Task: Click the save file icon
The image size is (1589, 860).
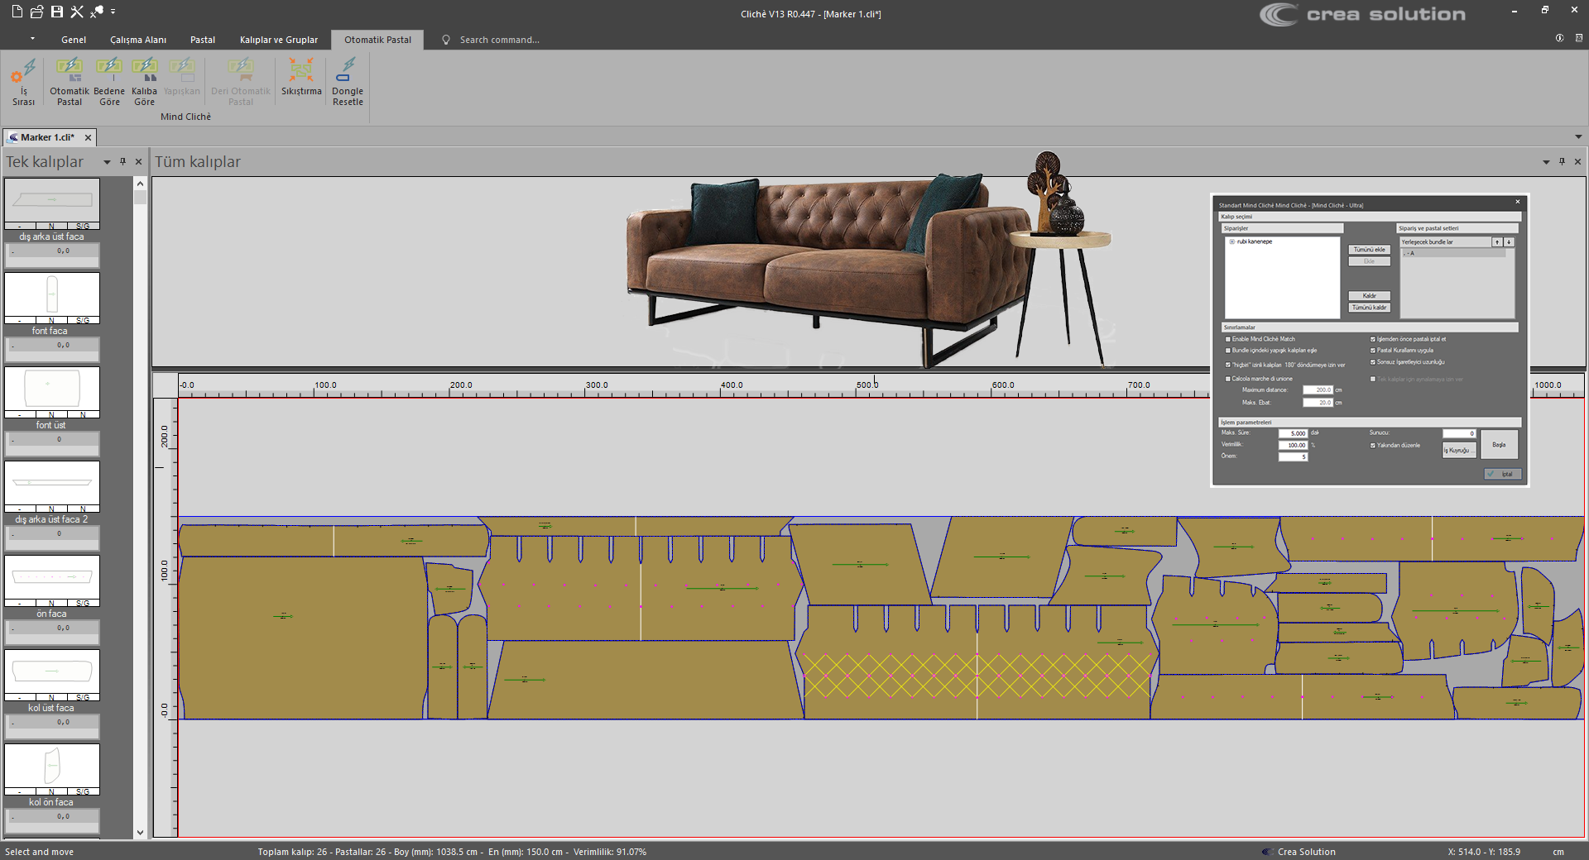Action: point(57,12)
